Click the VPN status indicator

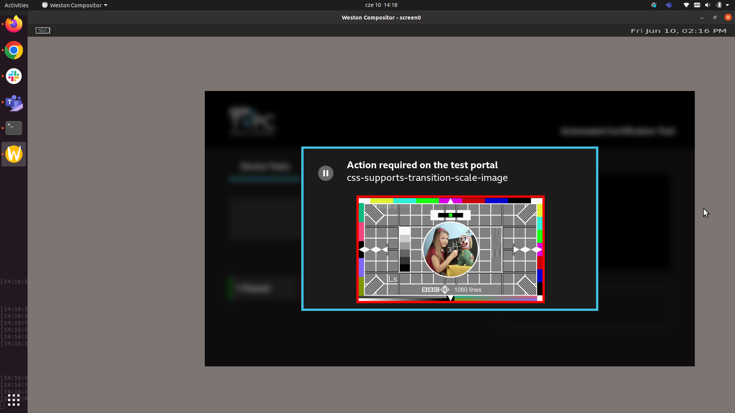697,5
